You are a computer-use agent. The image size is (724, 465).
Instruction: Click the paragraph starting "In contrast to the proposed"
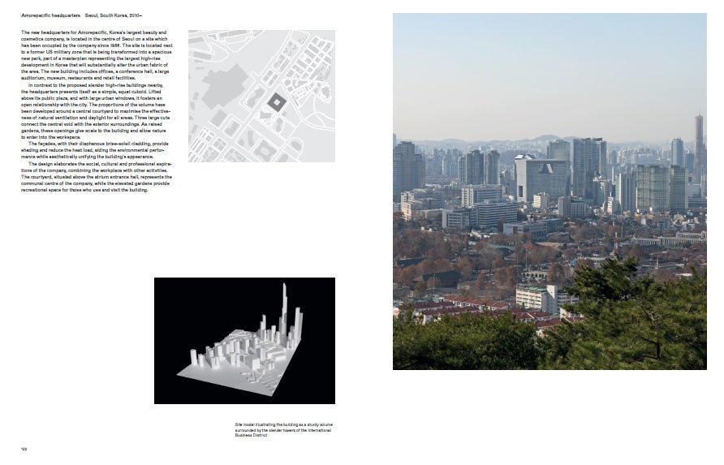coord(97,111)
